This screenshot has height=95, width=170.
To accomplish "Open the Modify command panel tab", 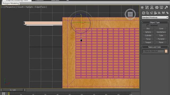I will pyautogui.click(x=147, y=7).
